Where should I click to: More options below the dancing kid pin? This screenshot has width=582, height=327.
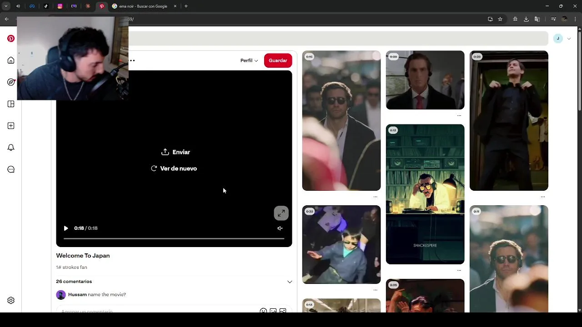tap(375, 290)
